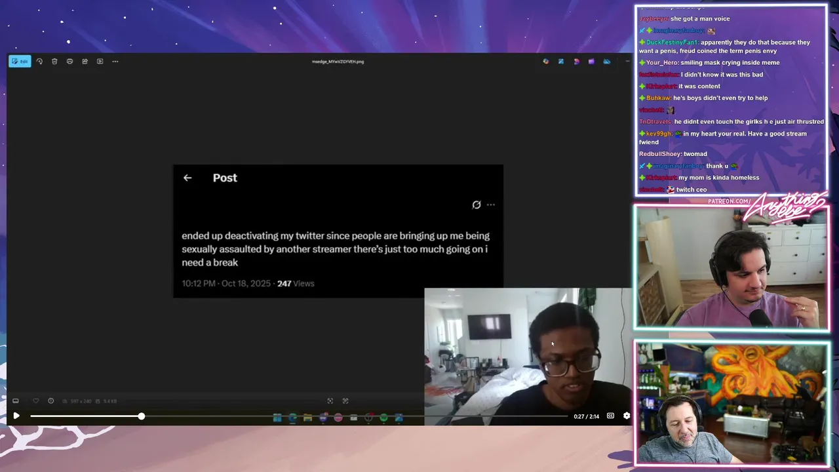Screen dimensions: 839x472
Task: Click the video progress bar handle
Action: point(141,416)
